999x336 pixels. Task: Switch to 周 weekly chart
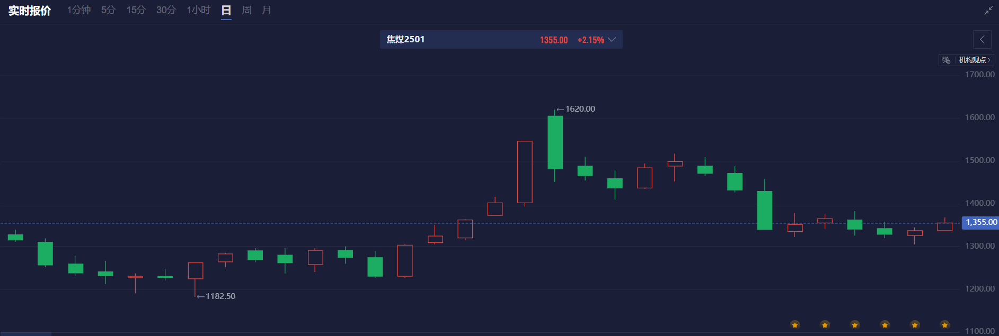(x=246, y=10)
